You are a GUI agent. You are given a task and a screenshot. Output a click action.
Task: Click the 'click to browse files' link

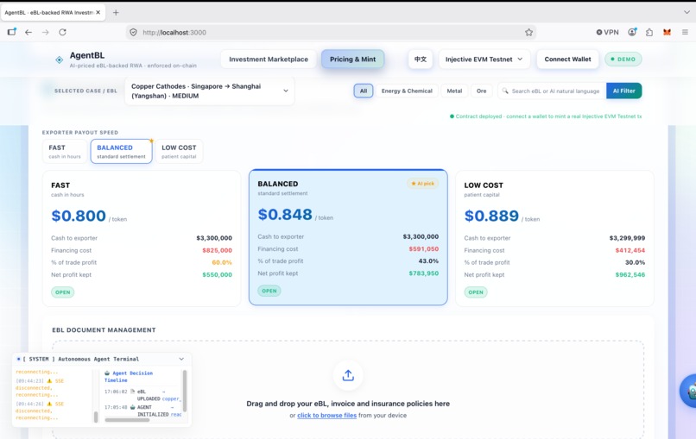pyautogui.click(x=326, y=416)
